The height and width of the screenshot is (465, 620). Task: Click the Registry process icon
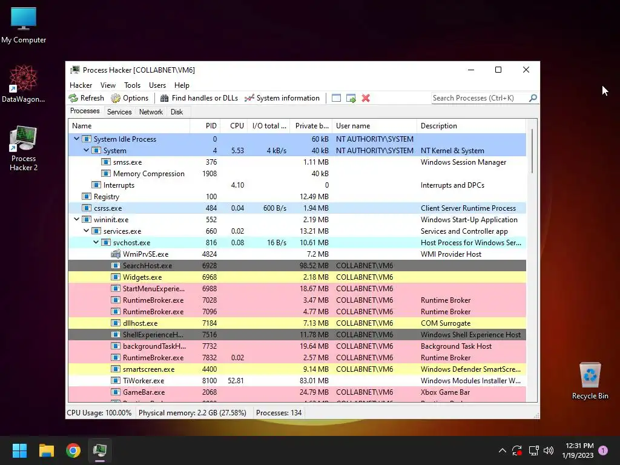click(x=86, y=196)
